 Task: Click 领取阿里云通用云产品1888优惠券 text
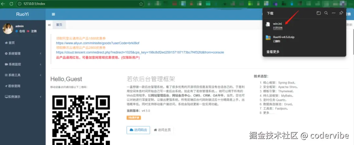coord(81,38)
